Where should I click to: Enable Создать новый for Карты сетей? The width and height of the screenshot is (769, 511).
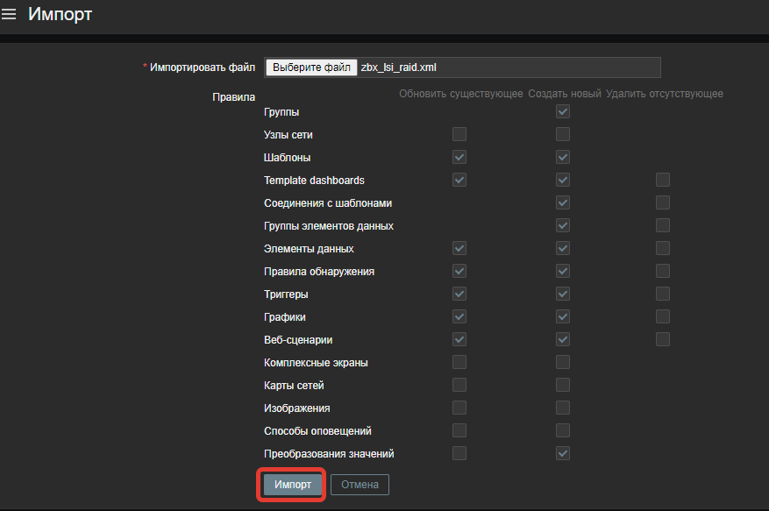[563, 386]
